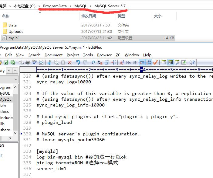Click the Replace A-to-B icon
This screenshot has width=213, height=178.
pyautogui.click(x=100, y=62)
